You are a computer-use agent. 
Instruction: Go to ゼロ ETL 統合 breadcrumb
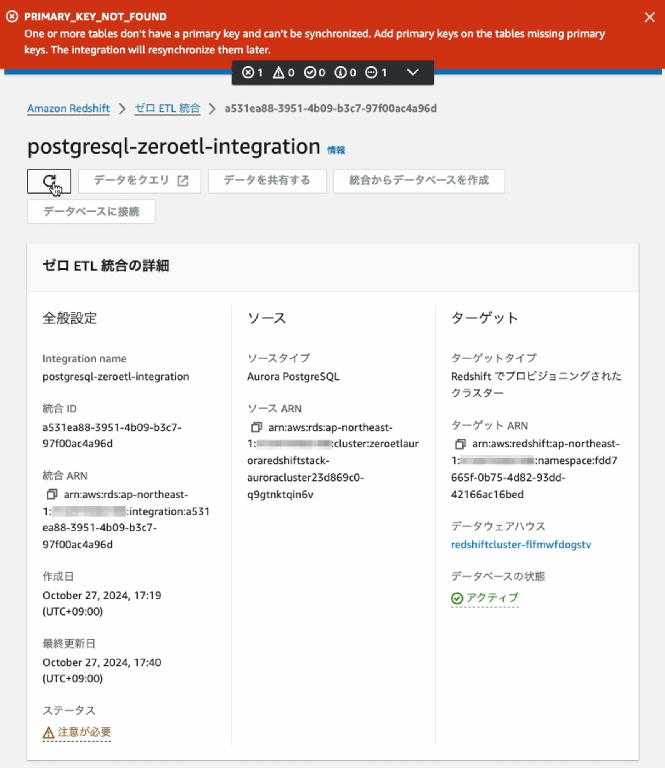167,108
